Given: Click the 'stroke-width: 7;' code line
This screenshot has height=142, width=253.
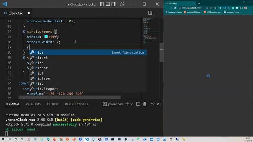Looking at the screenshot, I should [43, 42].
